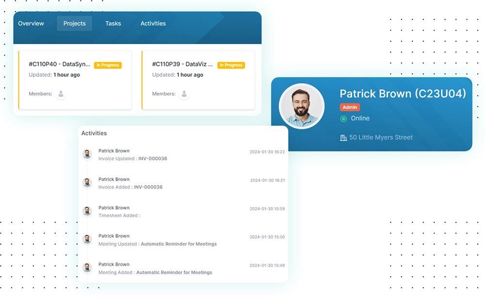This screenshot has width=485, height=298.
Task: Switch to the Projects tab
Action: pyautogui.click(x=74, y=23)
